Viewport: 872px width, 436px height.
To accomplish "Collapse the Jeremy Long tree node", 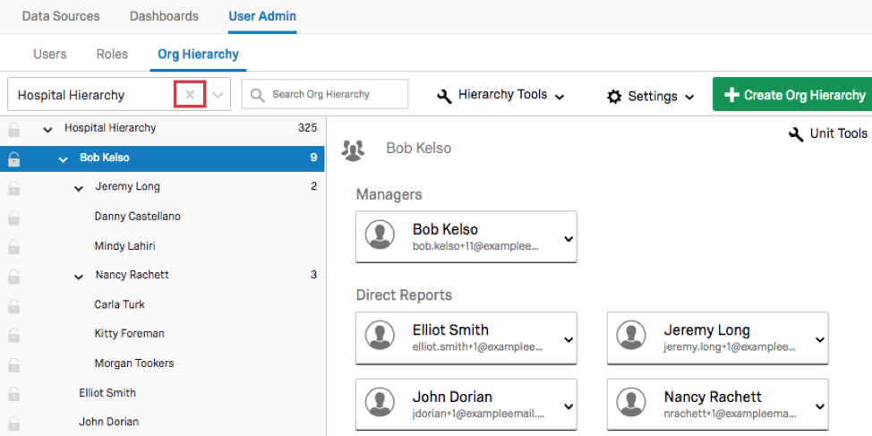I will pos(79,188).
